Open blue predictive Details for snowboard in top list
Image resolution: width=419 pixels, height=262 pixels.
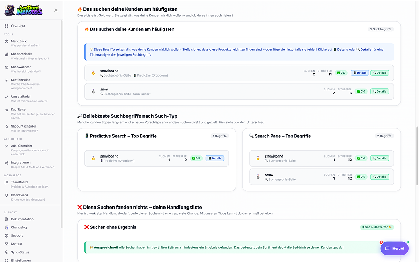point(360,73)
